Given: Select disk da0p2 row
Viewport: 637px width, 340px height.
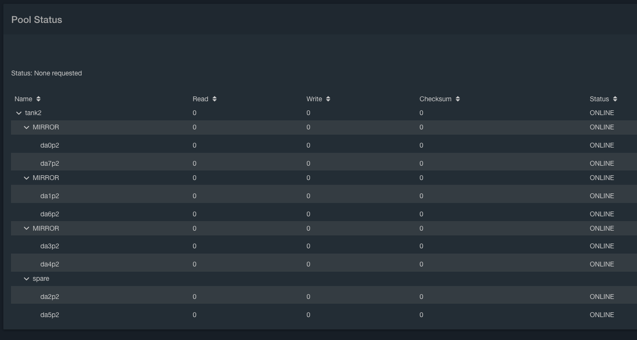Looking at the screenshot, I should (x=324, y=145).
